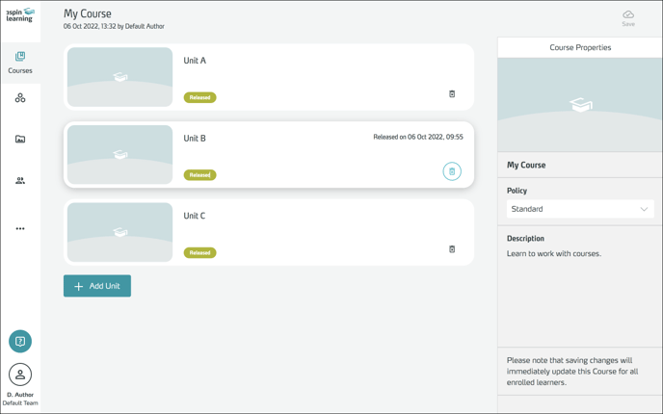This screenshot has width=663, height=414.
Task: Delete Unit C with trash icon
Action: [452, 249]
